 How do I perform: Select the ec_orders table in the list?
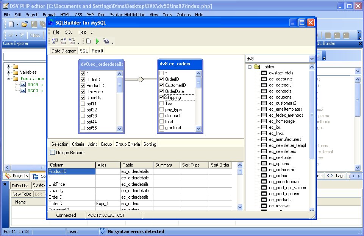pos(278,176)
